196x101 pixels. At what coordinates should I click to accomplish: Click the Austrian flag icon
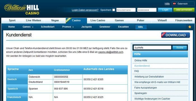(174, 4)
